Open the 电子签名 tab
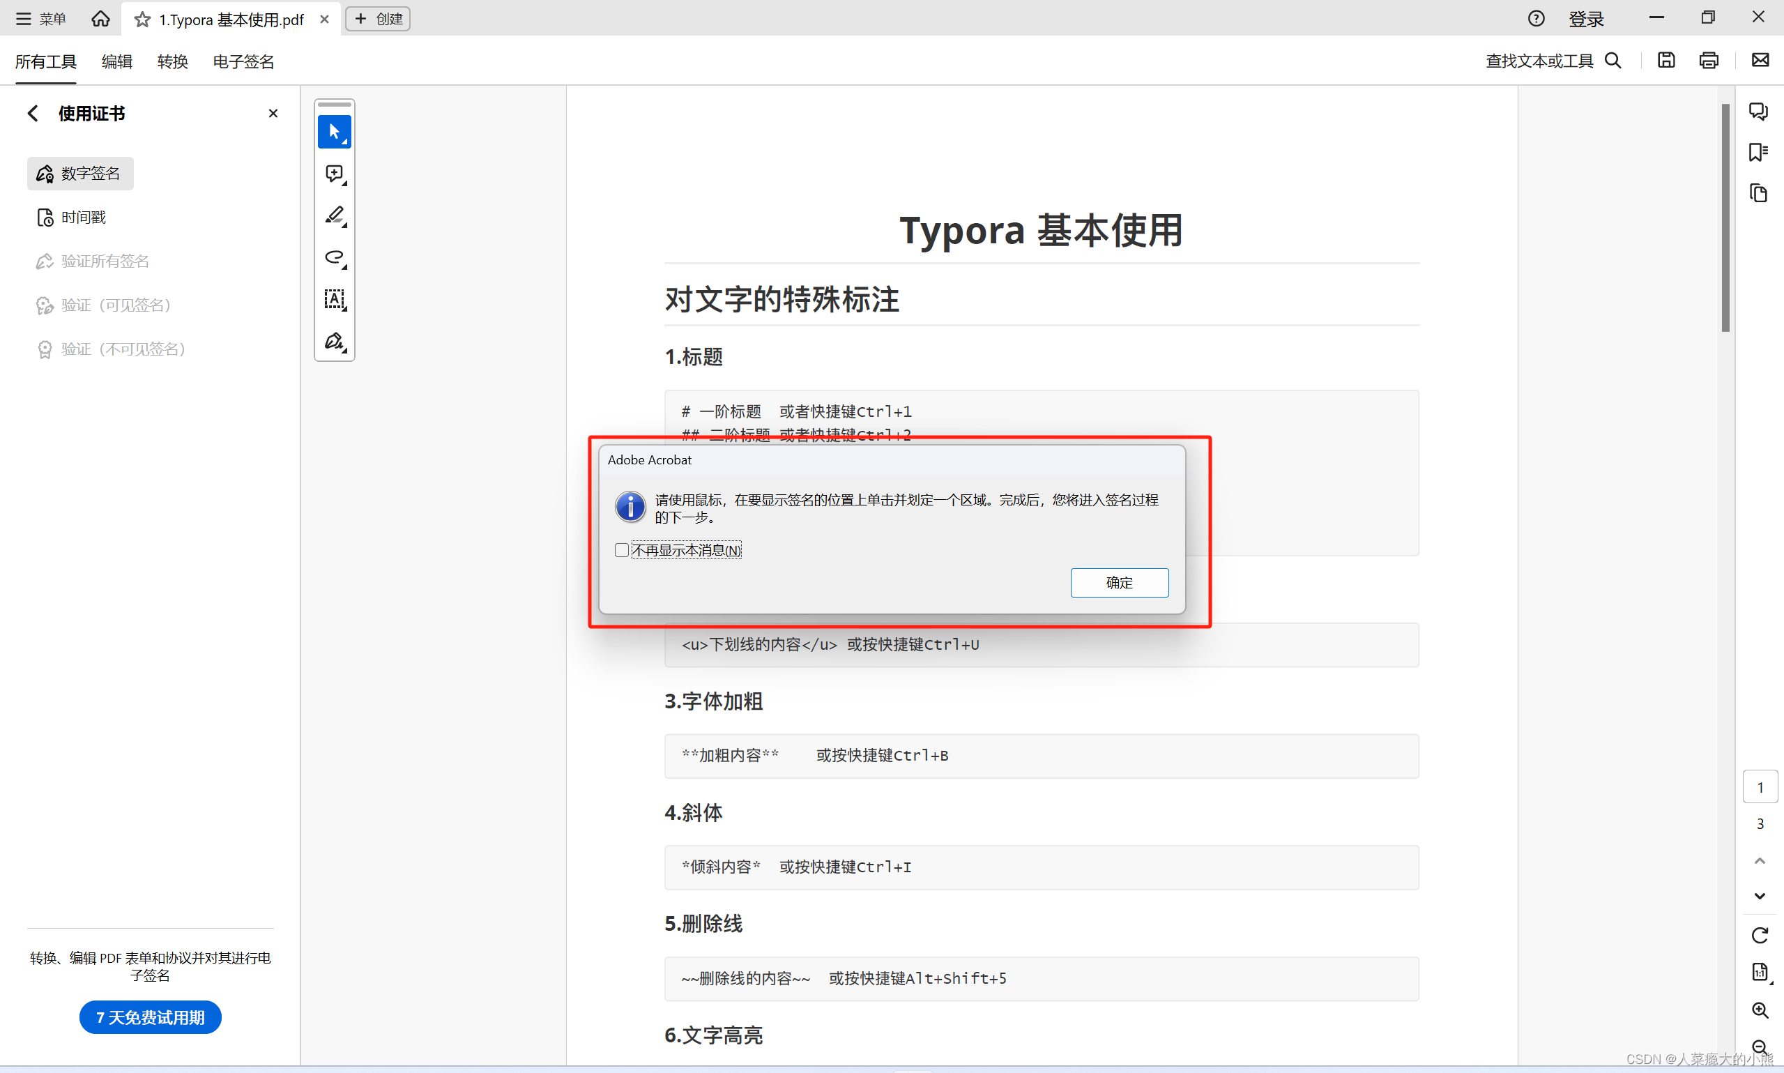This screenshot has height=1073, width=1784. (243, 61)
